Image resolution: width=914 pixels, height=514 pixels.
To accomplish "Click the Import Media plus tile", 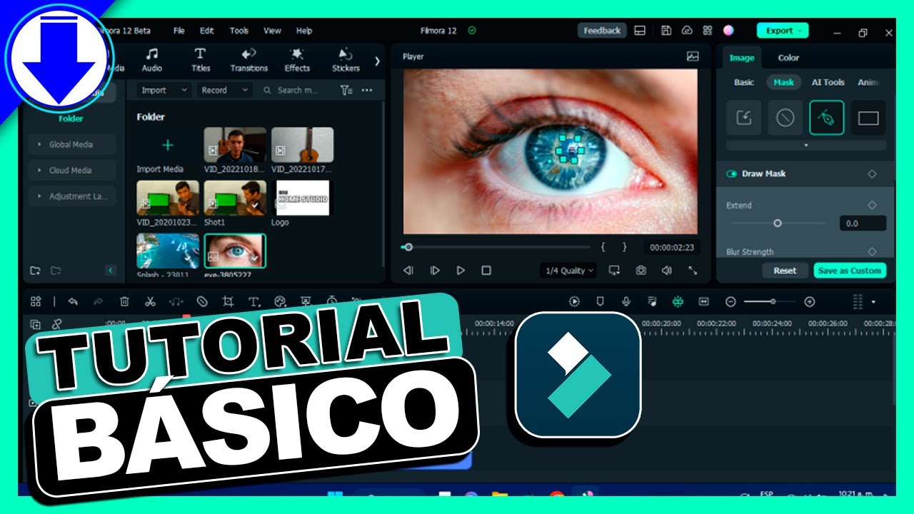I will (x=167, y=146).
